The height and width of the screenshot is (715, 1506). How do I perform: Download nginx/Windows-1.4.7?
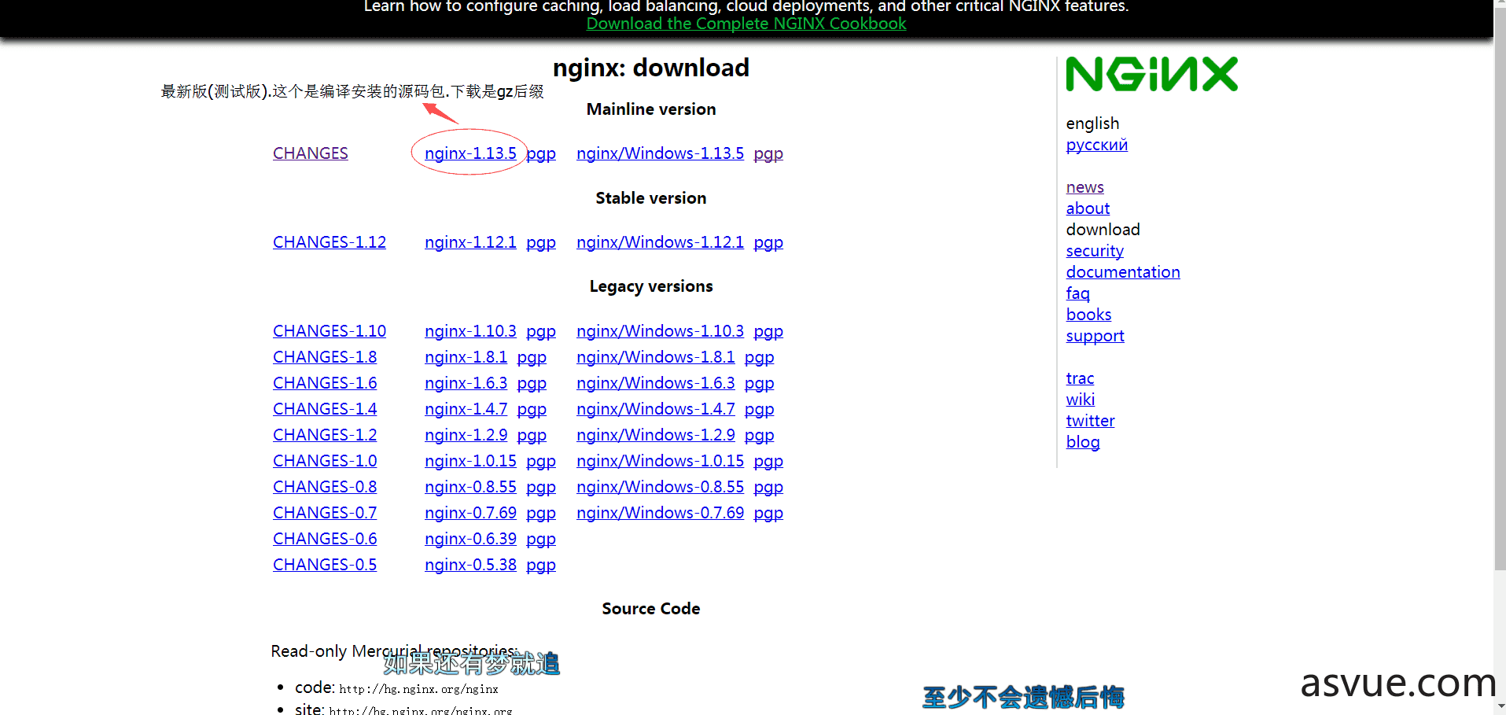tap(655, 409)
